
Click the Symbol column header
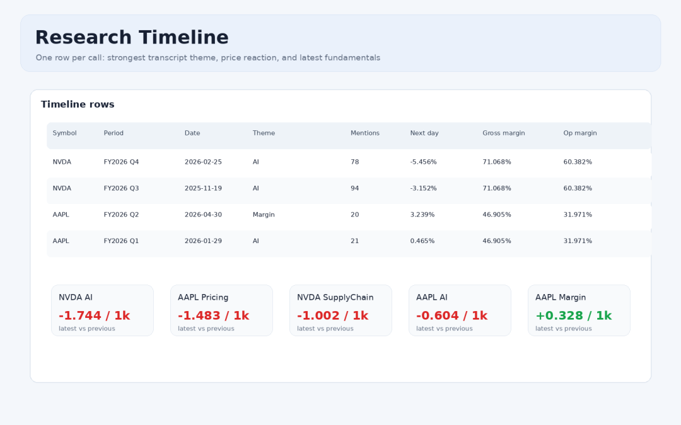(x=65, y=133)
